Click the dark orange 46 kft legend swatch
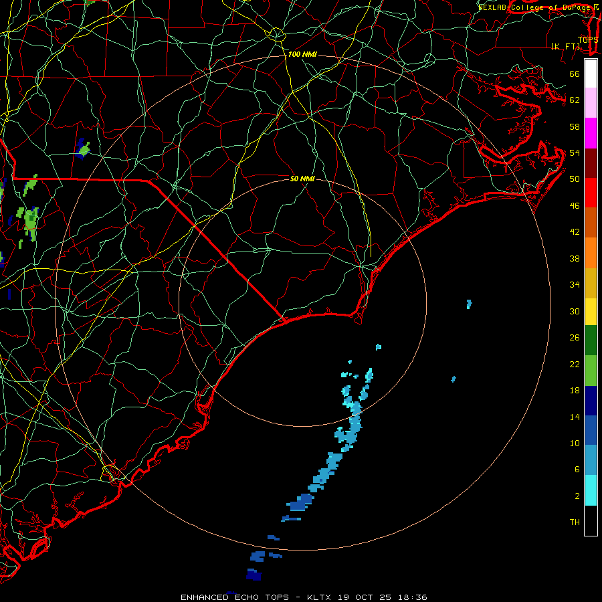This screenshot has height=602, width=602. pos(591,222)
